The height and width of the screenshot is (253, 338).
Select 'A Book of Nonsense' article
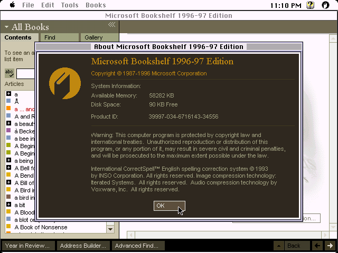click(x=41, y=227)
